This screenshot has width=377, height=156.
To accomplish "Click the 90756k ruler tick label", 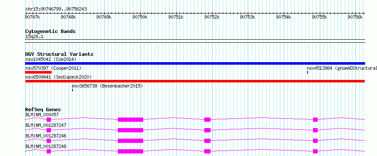I will coord(355,17).
